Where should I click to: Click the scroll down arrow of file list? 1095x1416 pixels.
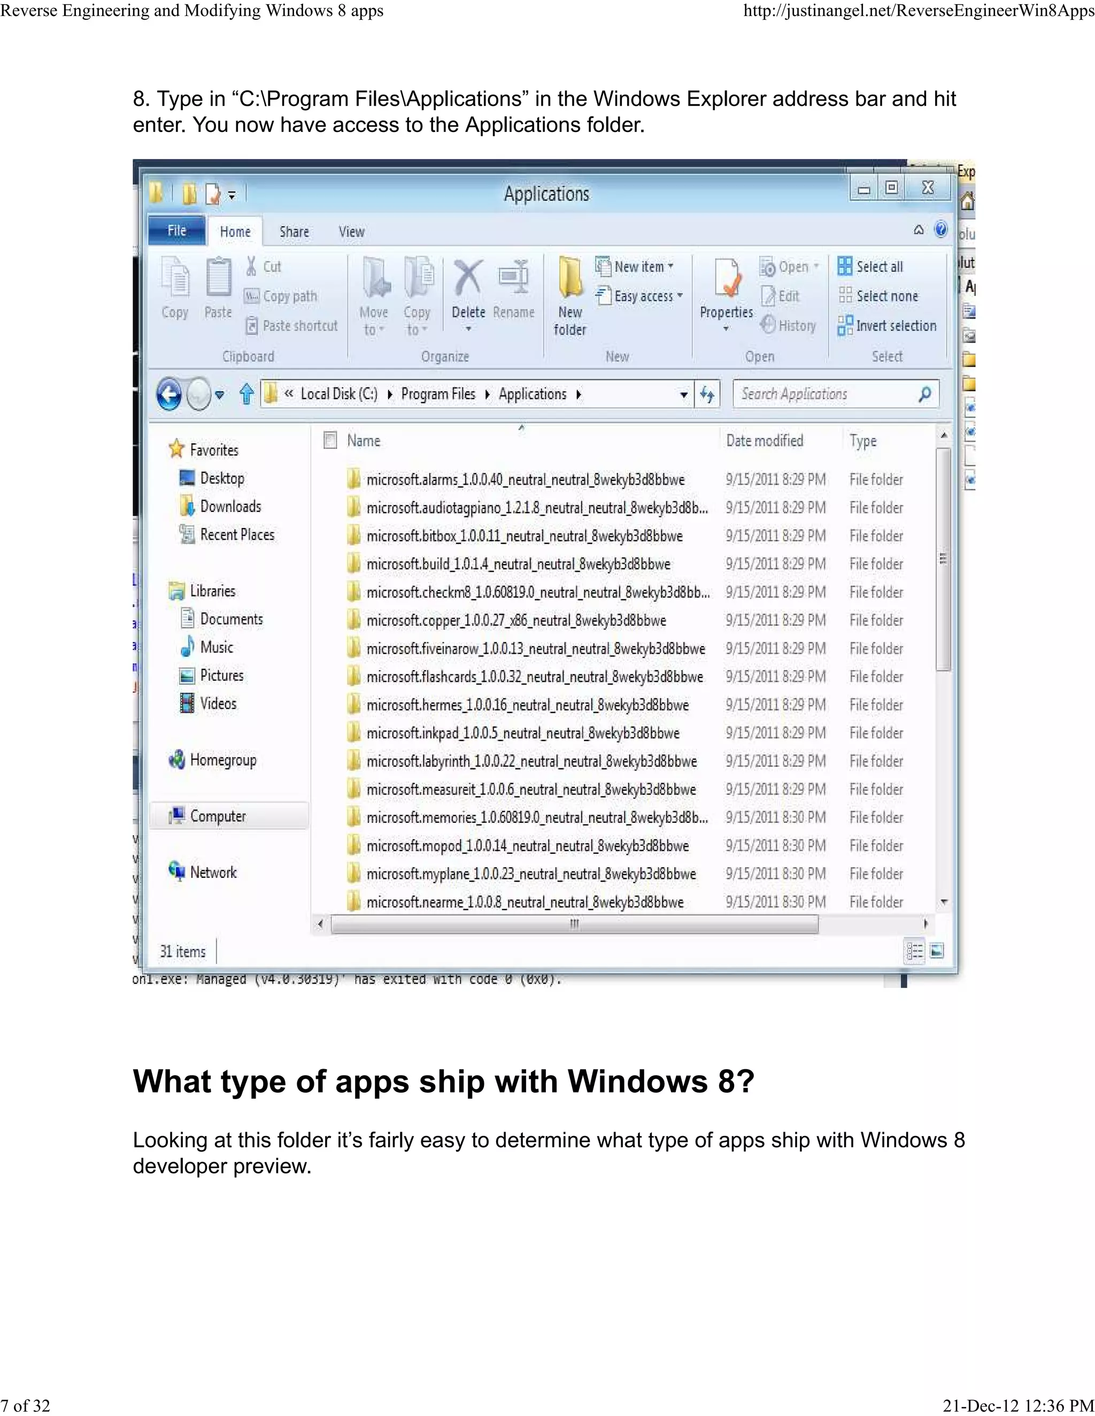point(944,902)
